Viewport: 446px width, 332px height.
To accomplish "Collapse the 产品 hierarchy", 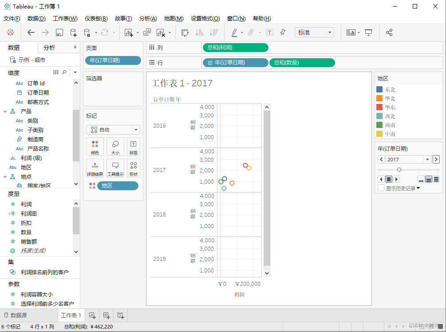I will pyautogui.click(x=5, y=112).
